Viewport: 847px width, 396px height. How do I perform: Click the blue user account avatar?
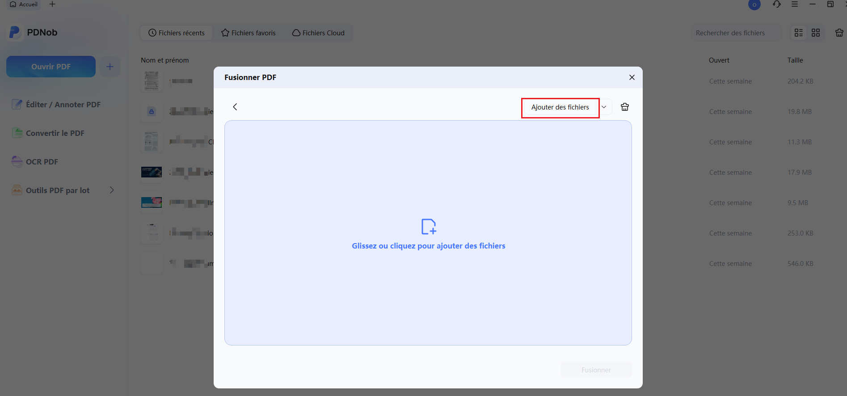coord(754,5)
